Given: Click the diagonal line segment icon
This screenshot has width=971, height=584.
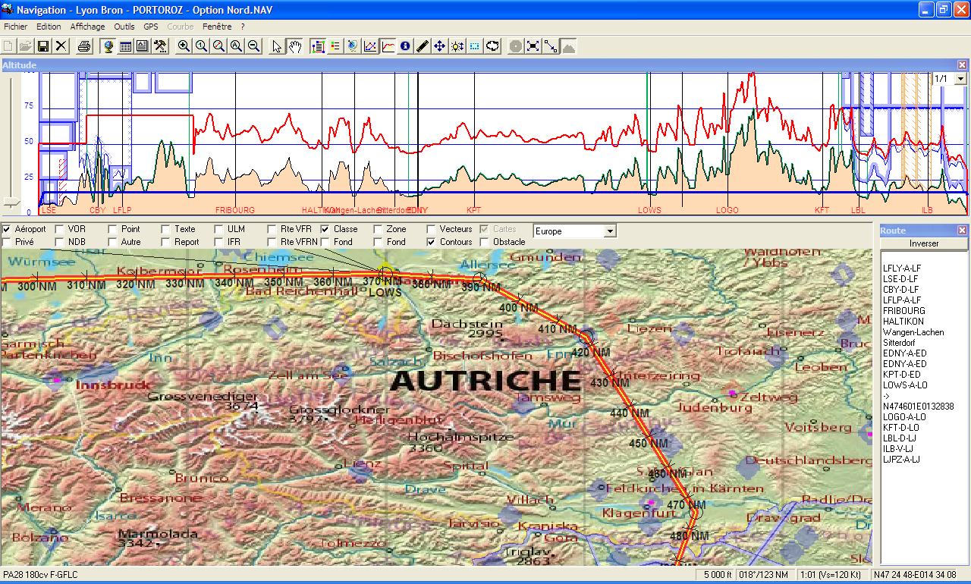Looking at the screenshot, I should 551,46.
